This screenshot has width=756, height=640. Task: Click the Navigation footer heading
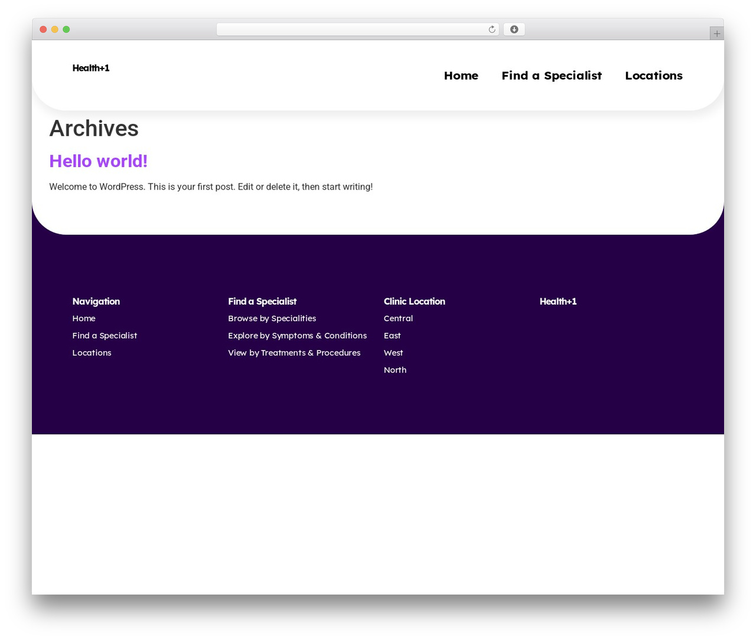pyautogui.click(x=96, y=301)
